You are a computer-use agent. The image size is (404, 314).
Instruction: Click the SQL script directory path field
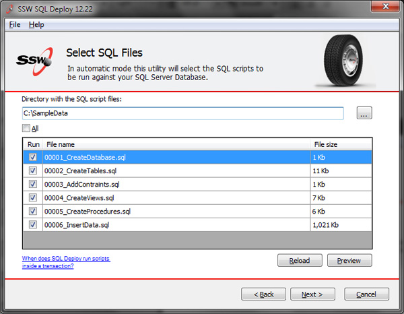182,113
